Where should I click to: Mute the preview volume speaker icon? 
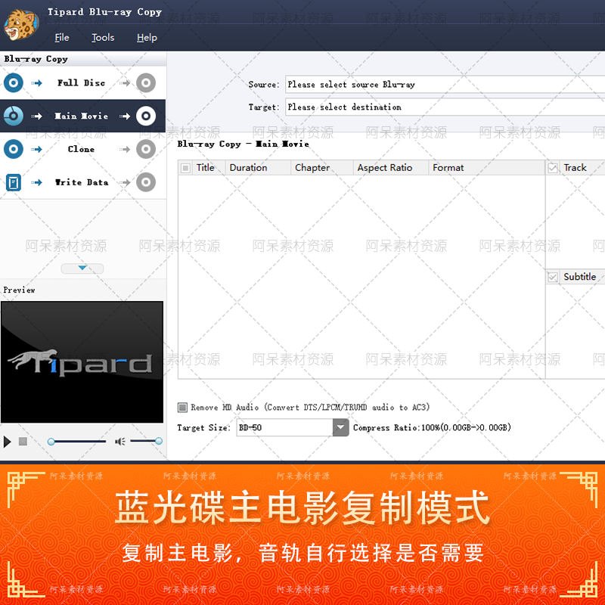120,442
